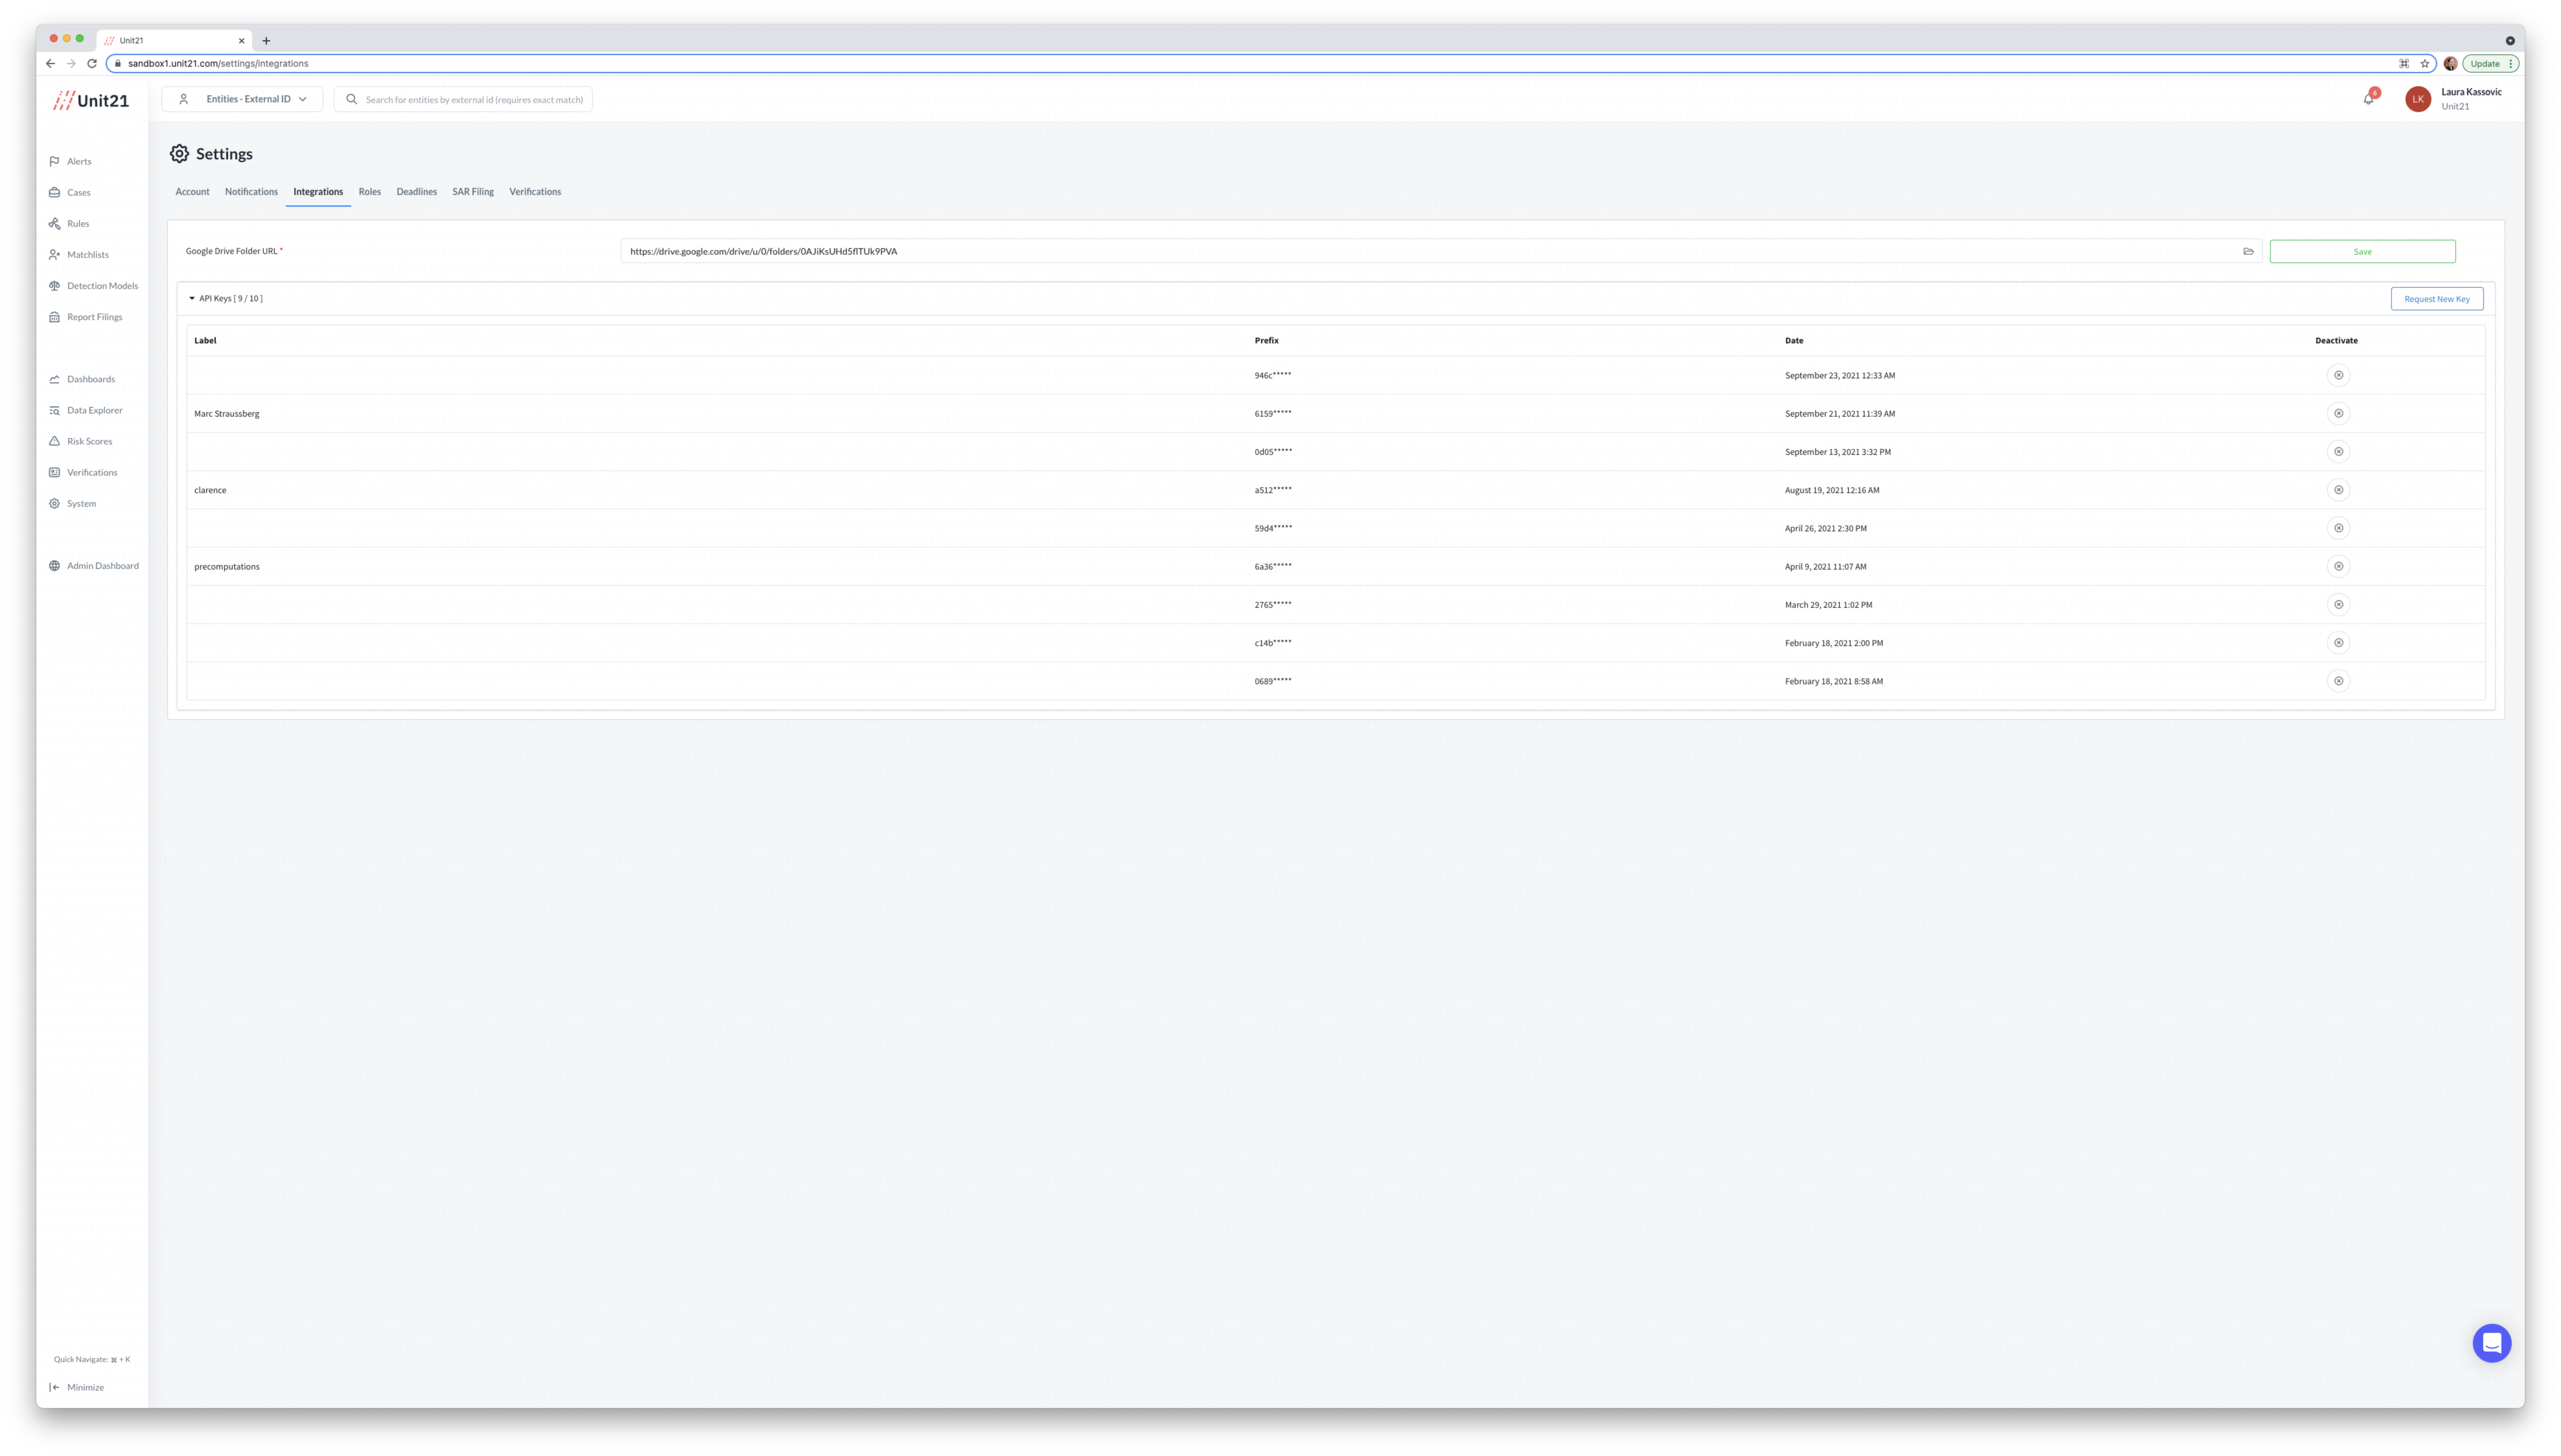Click the entity search input field
The image size is (2561, 1456).
[473, 99]
